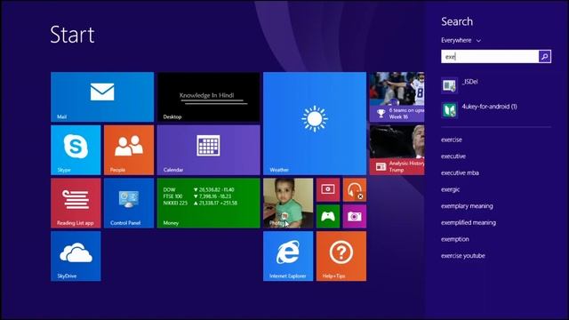Open the Mail tile
Viewport: 569px width, 320px height.
(102, 97)
